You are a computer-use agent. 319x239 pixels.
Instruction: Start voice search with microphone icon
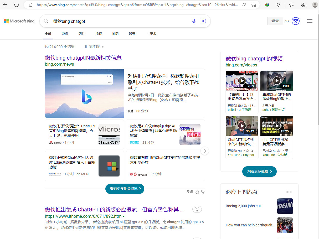tap(194, 21)
